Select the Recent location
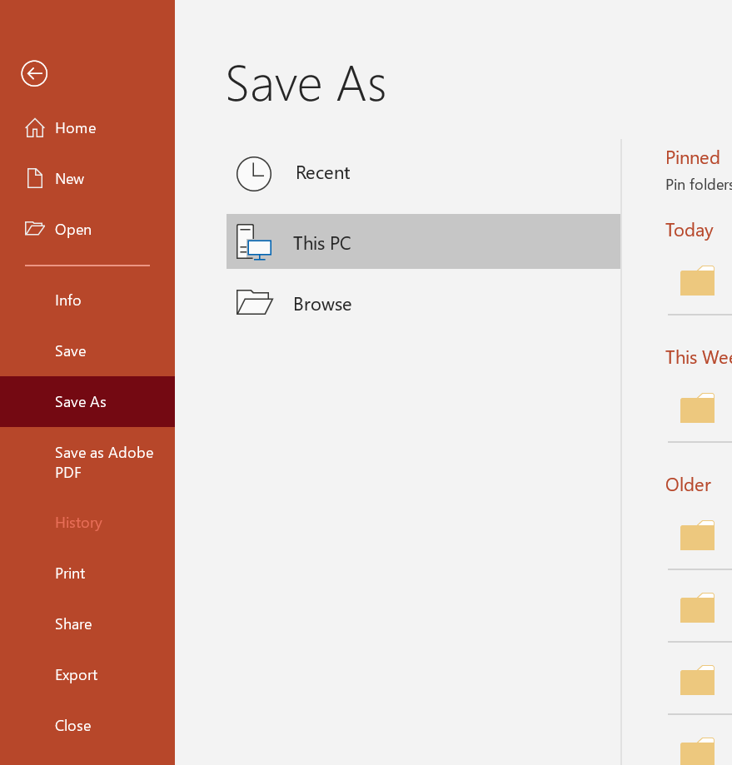 423,174
